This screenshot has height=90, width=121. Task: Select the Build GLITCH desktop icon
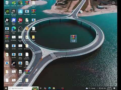[14, 73]
